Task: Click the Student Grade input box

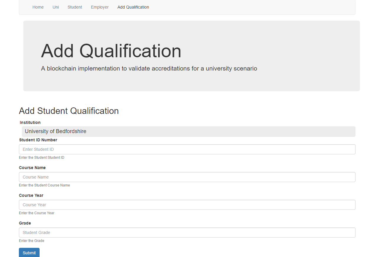Action: pyautogui.click(x=187, y=233)
